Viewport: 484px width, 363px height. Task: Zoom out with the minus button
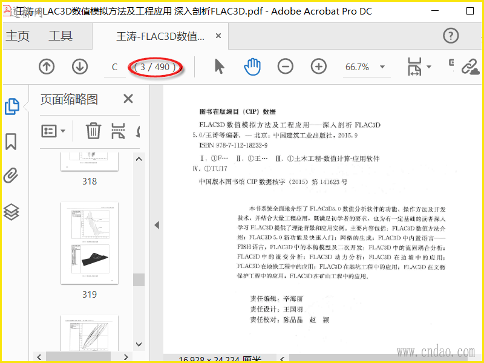pos(285,67)
